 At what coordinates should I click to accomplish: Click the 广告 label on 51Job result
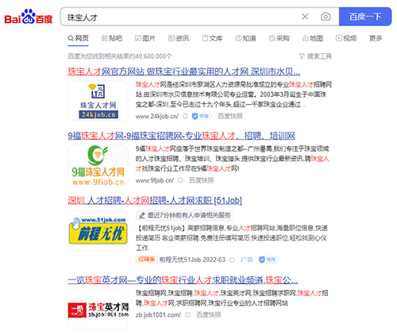[247, 260]
